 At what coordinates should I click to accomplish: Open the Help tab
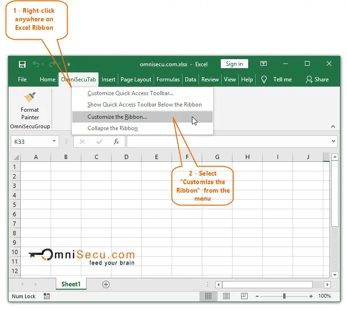(247, 80)
